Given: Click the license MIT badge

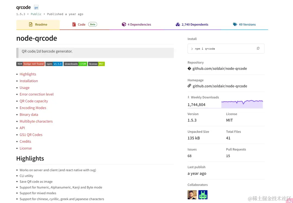Looking at the screenshot, I should (96, 64).
